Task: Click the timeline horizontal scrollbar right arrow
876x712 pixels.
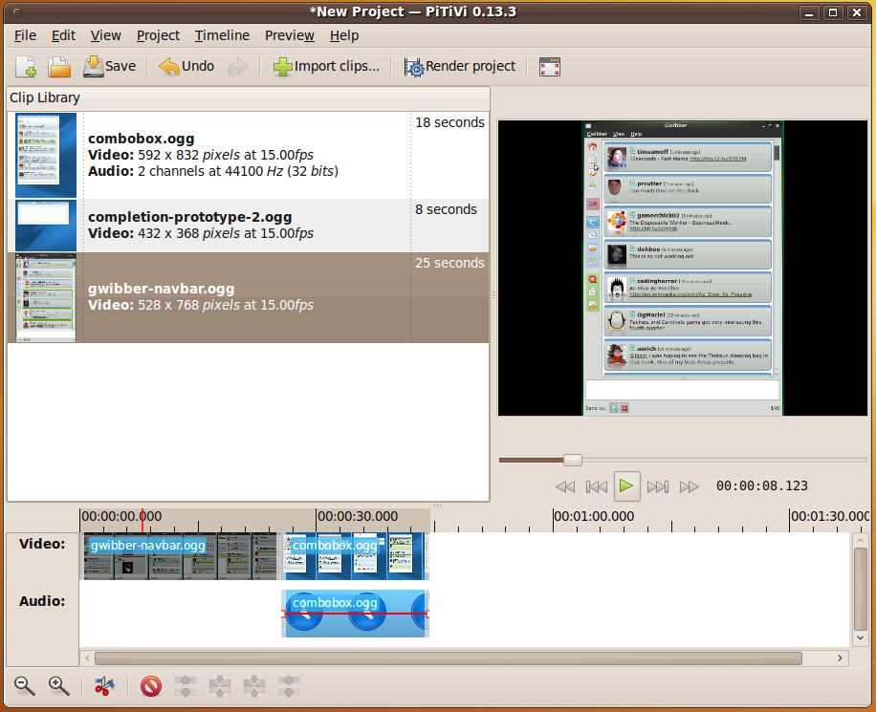Action: coord(841,658)
